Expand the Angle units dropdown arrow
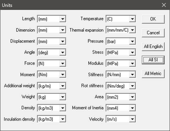 (x=63, y=52)
